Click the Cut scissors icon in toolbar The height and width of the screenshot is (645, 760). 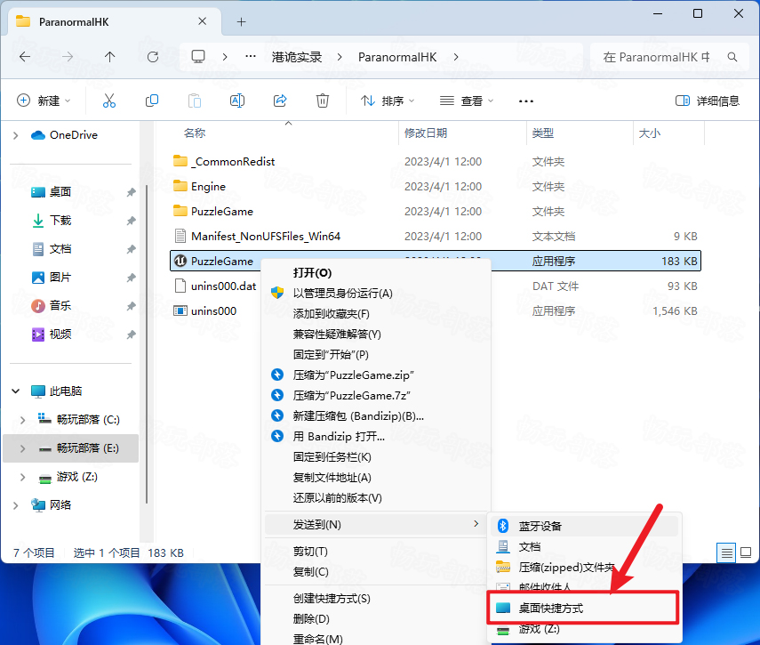point(109,101)
